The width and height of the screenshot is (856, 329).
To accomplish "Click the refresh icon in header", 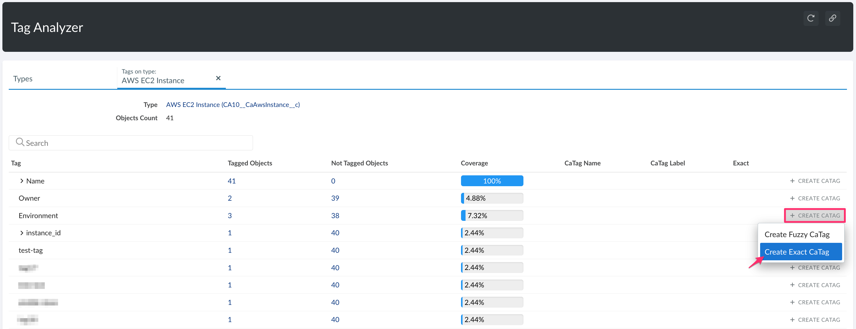I will click(810, 18).
